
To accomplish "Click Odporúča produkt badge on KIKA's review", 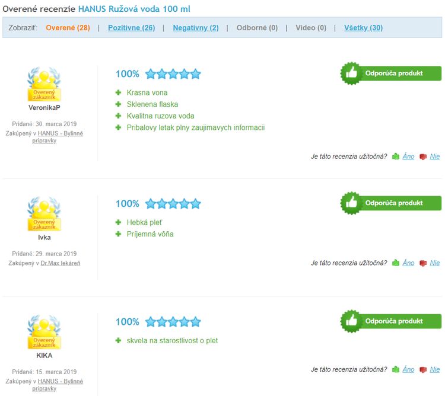I will tap(391, 321).
